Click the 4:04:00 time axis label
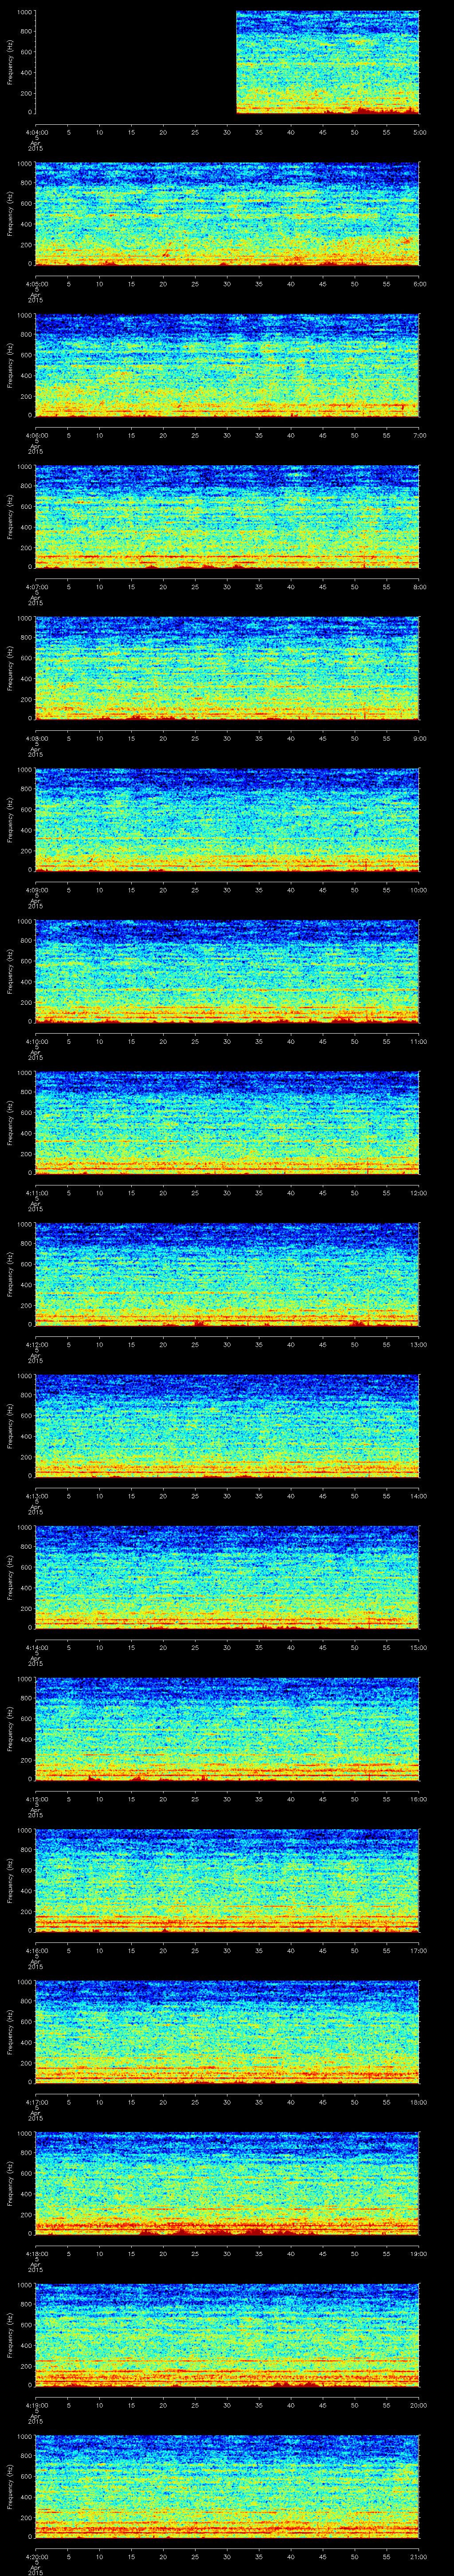This screenshot has width=454, height=2576. tap(36, 132)
